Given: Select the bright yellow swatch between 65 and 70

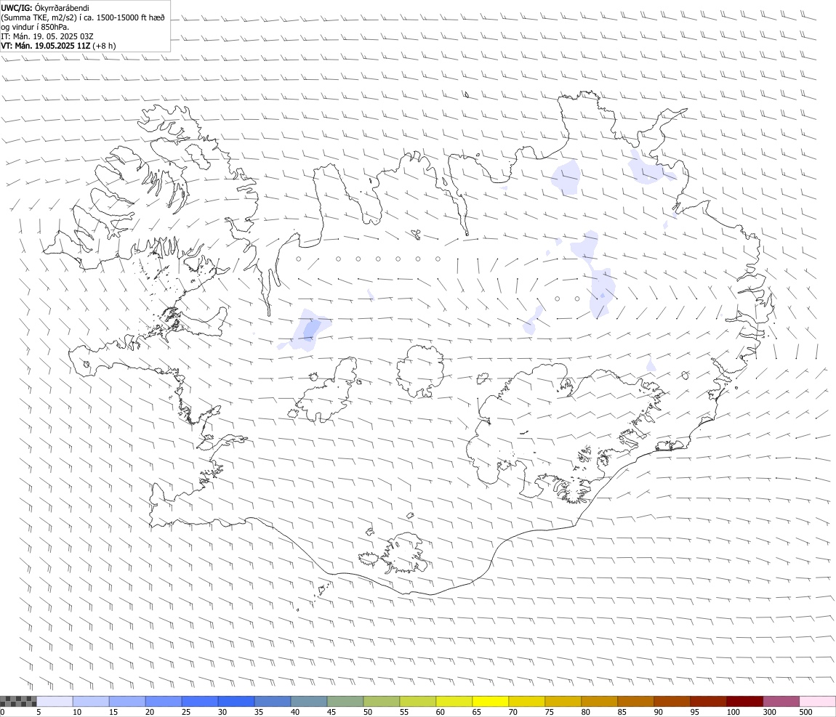Looking at the screenshot, I should pos(491,701).
